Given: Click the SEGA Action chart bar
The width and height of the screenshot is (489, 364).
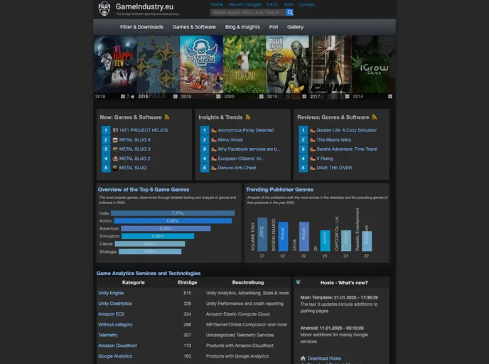Looking at the screenshot, I should click(x=303, y=237).
